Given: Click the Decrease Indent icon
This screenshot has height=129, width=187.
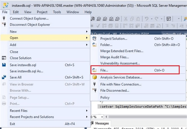Looking at the screenshot, I should (x=181, y=26).
